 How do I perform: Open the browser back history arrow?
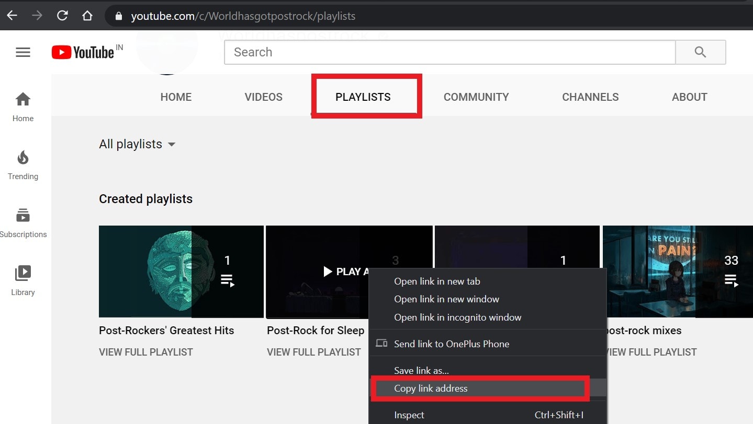coord(12,15)
